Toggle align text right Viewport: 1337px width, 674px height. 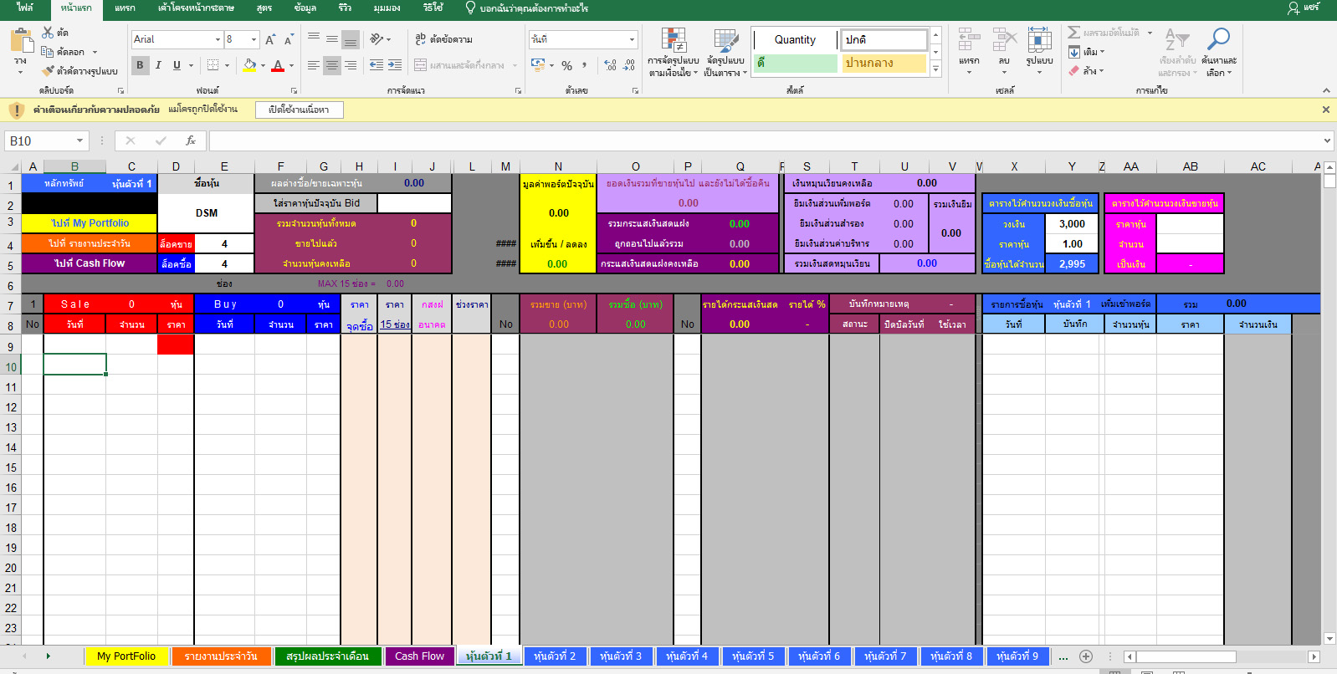(351, 64)
